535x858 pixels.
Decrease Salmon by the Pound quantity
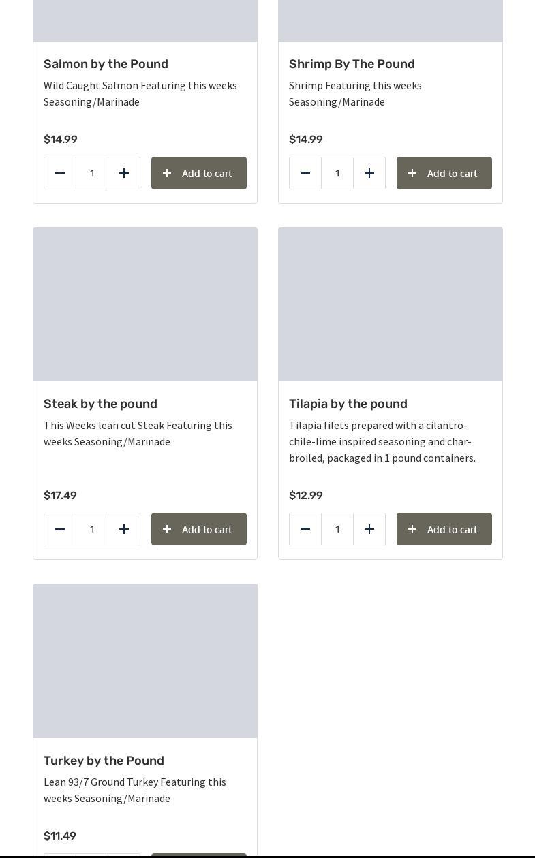pyautogui.click(x=60, y=173)
